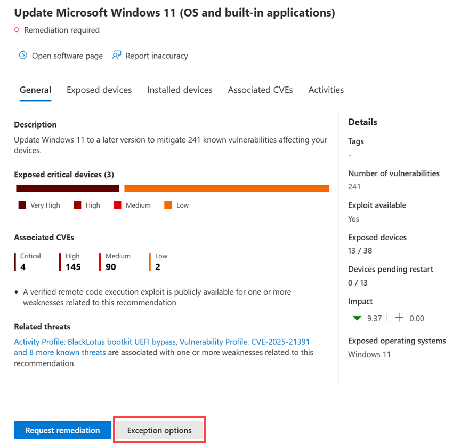Switch to the General tab

click(35, 90)
